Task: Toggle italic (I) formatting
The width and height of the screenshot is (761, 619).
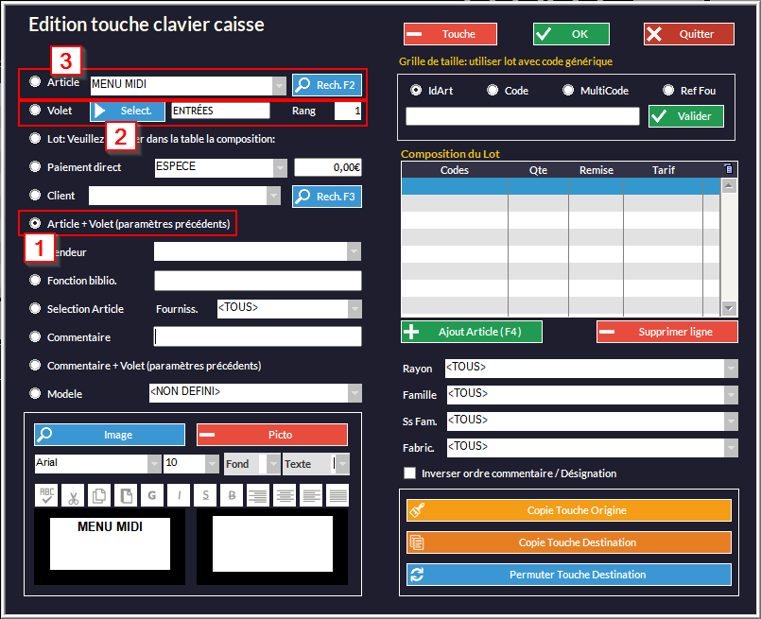Action: [179, 494]
